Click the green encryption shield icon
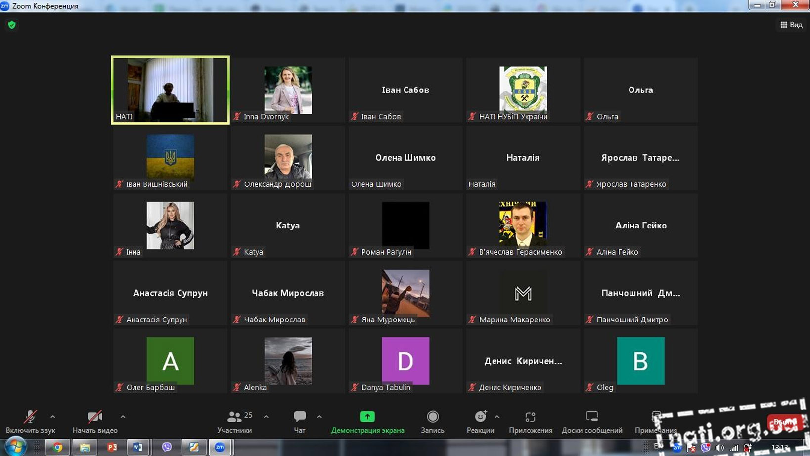The image size is (810, 456). (x=12, y=25)
